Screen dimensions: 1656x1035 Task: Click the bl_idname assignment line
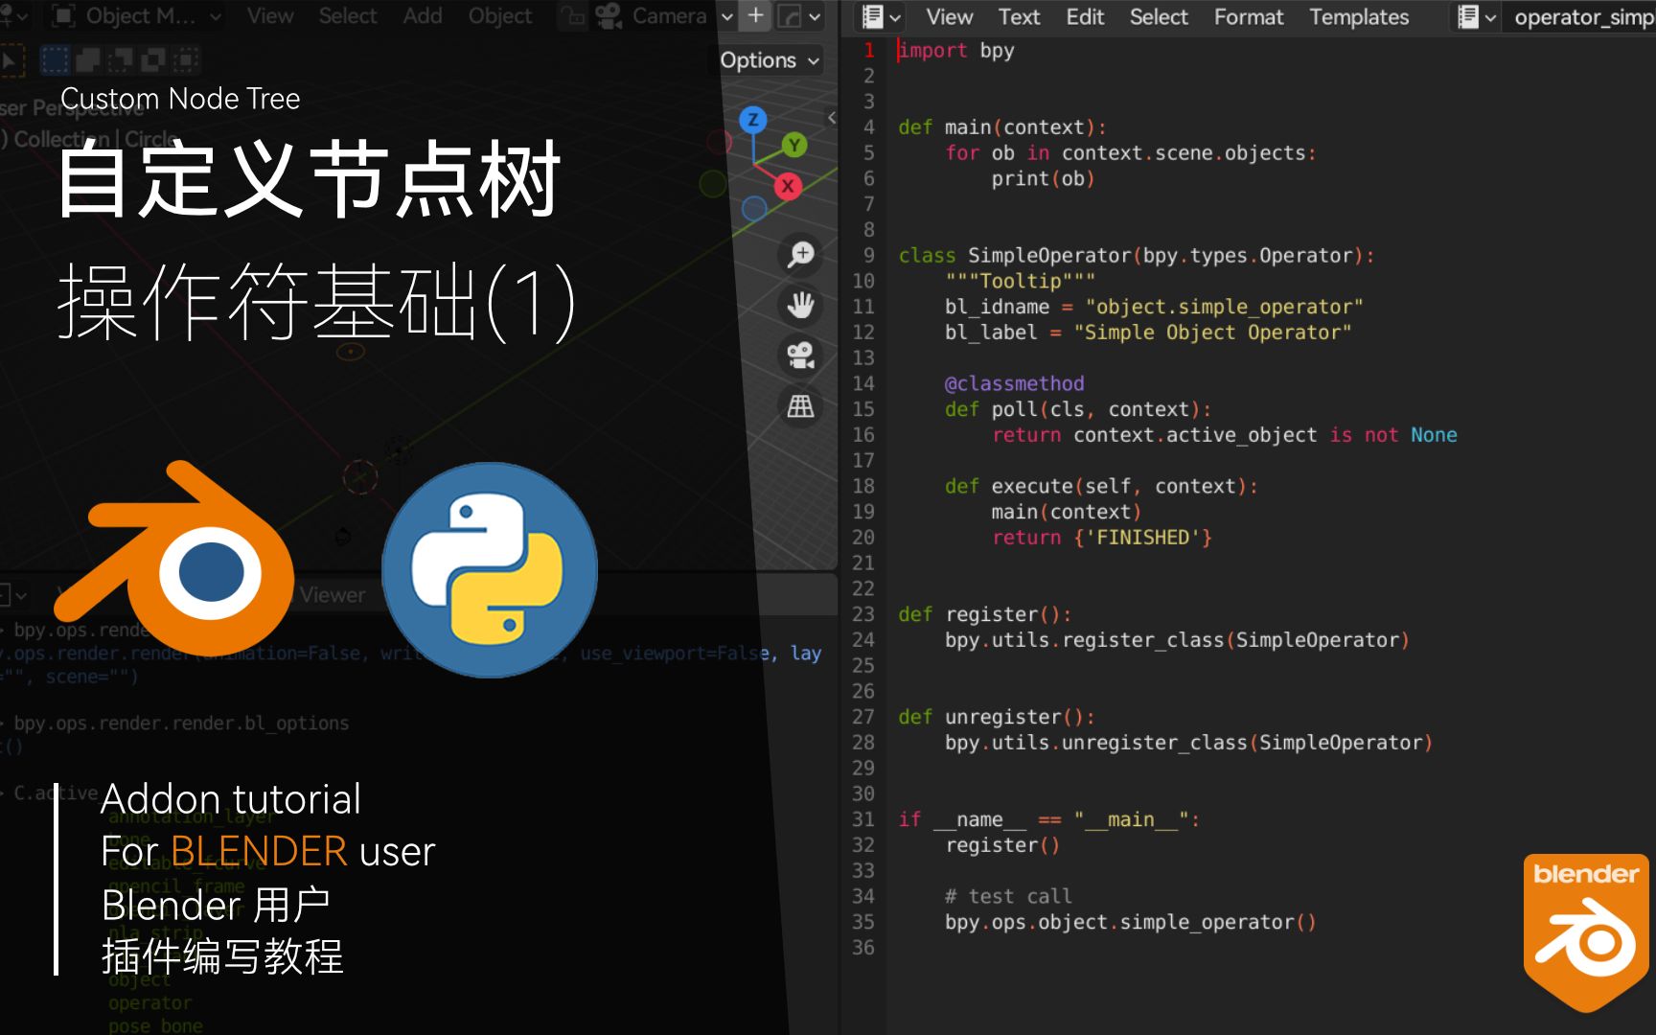click(x=1154, y=307)
